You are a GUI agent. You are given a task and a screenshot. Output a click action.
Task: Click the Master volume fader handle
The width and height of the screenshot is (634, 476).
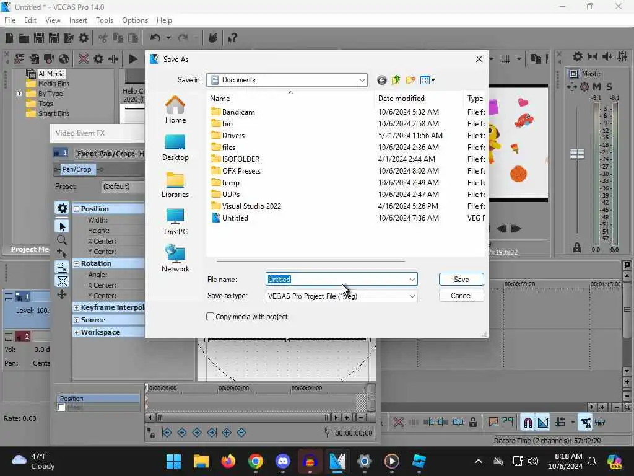tap(577, 154)
